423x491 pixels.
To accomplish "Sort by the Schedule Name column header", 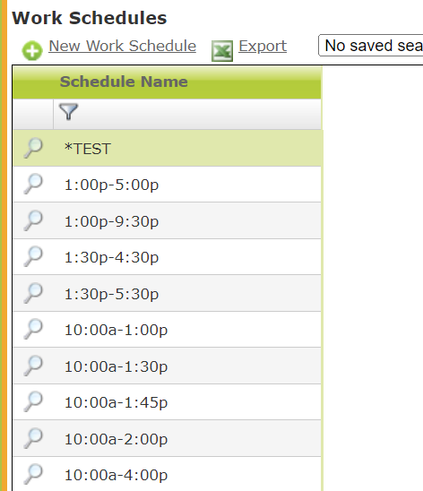I will click(x=124, y=82).
